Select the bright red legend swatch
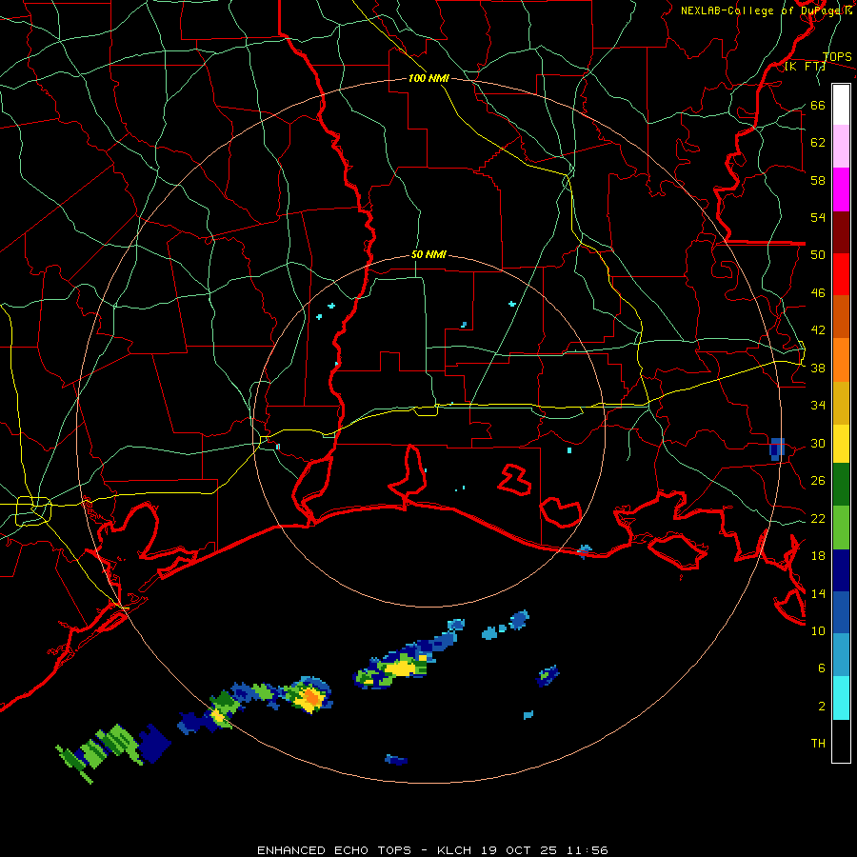Viewport: 857px width, 857px height. pos(841,274)
